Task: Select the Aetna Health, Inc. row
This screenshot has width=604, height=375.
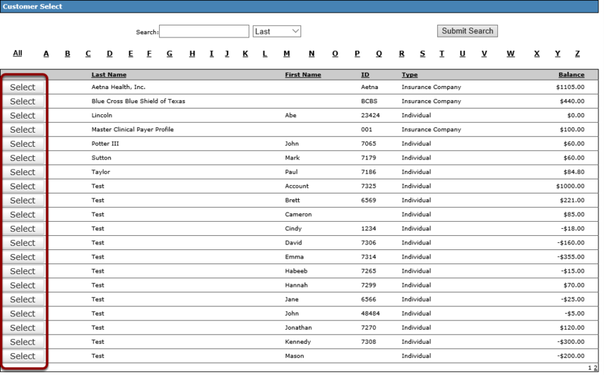Action: (23, 88)
